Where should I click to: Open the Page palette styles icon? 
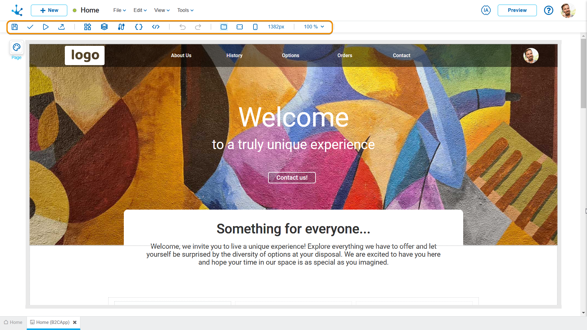tap(17, 47)
